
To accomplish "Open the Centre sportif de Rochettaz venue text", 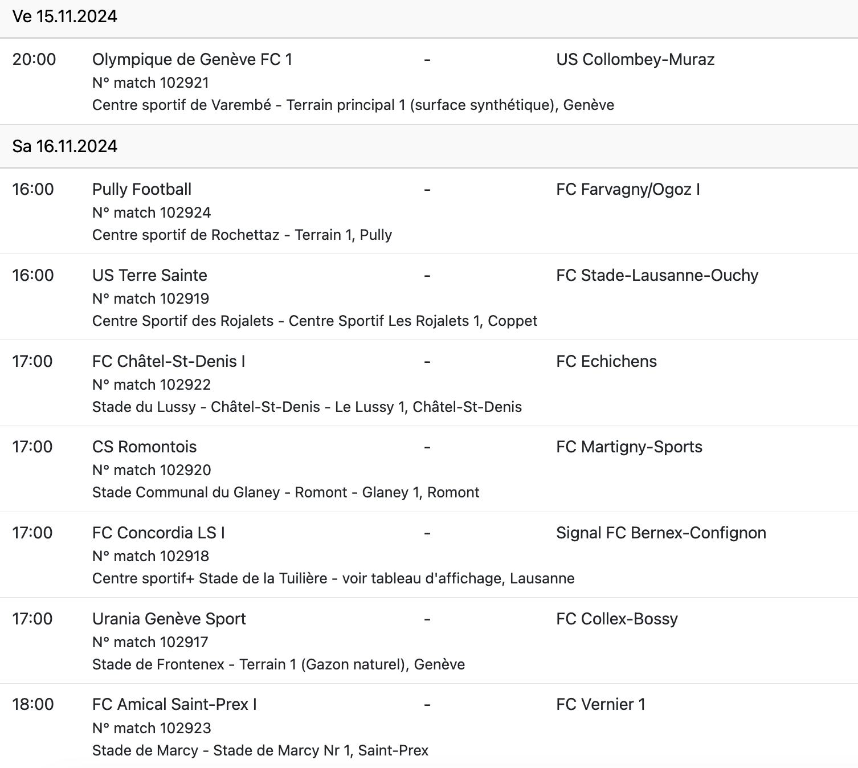I will tap(242, 235).
